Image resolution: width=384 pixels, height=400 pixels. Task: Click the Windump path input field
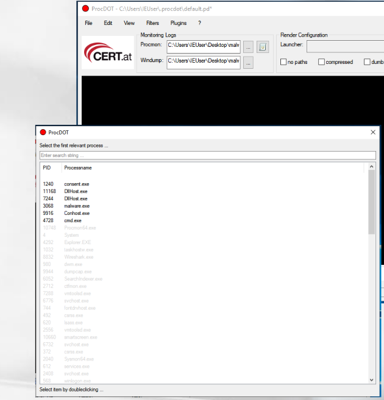[204, 63]
